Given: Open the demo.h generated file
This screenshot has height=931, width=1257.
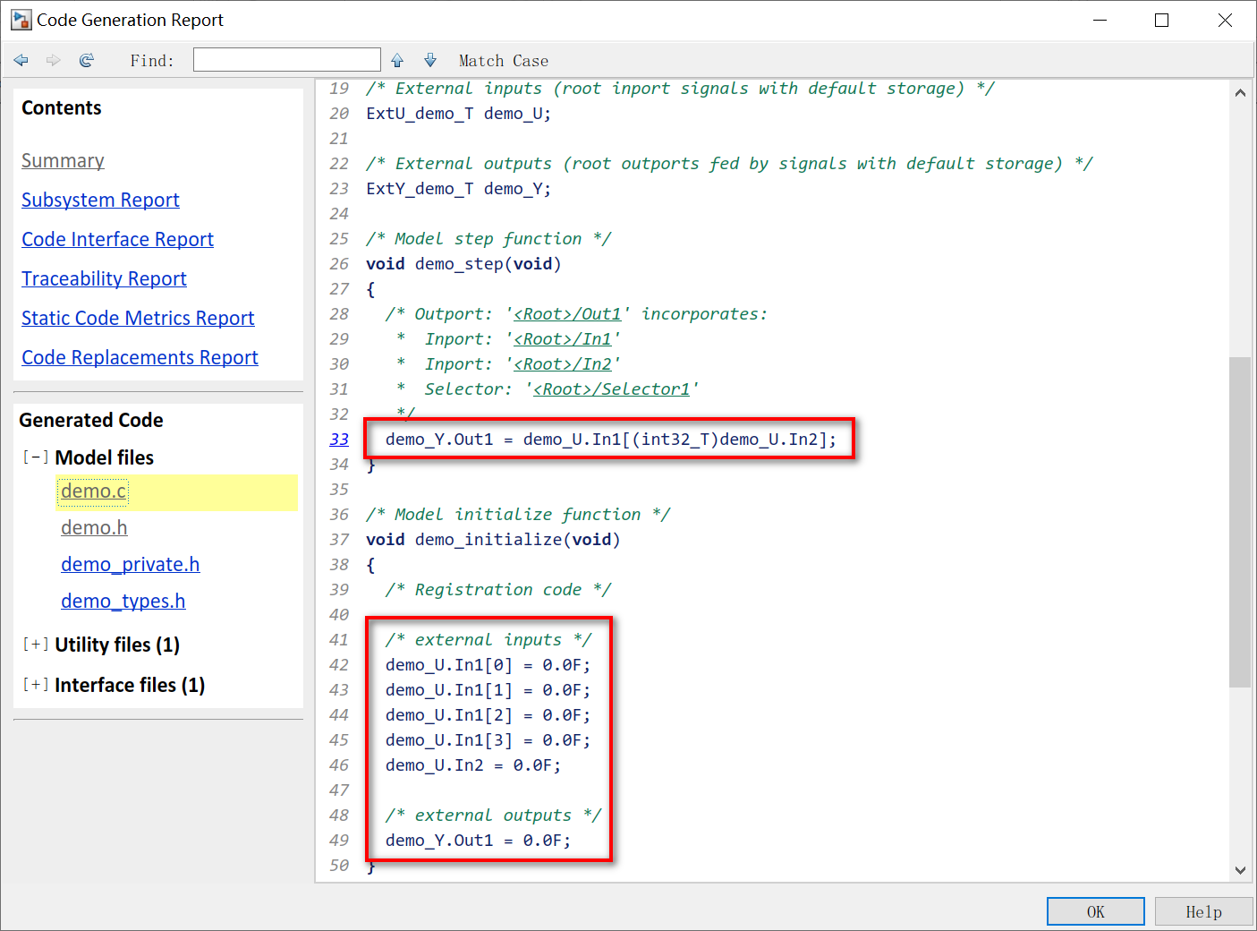Looking at the screenshot, I should [x=94, y=527].
